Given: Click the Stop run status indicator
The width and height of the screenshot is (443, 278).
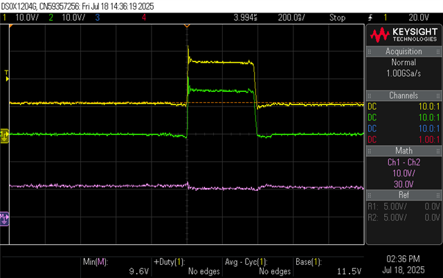Looking at the screenshot, I should click(337, 17).
